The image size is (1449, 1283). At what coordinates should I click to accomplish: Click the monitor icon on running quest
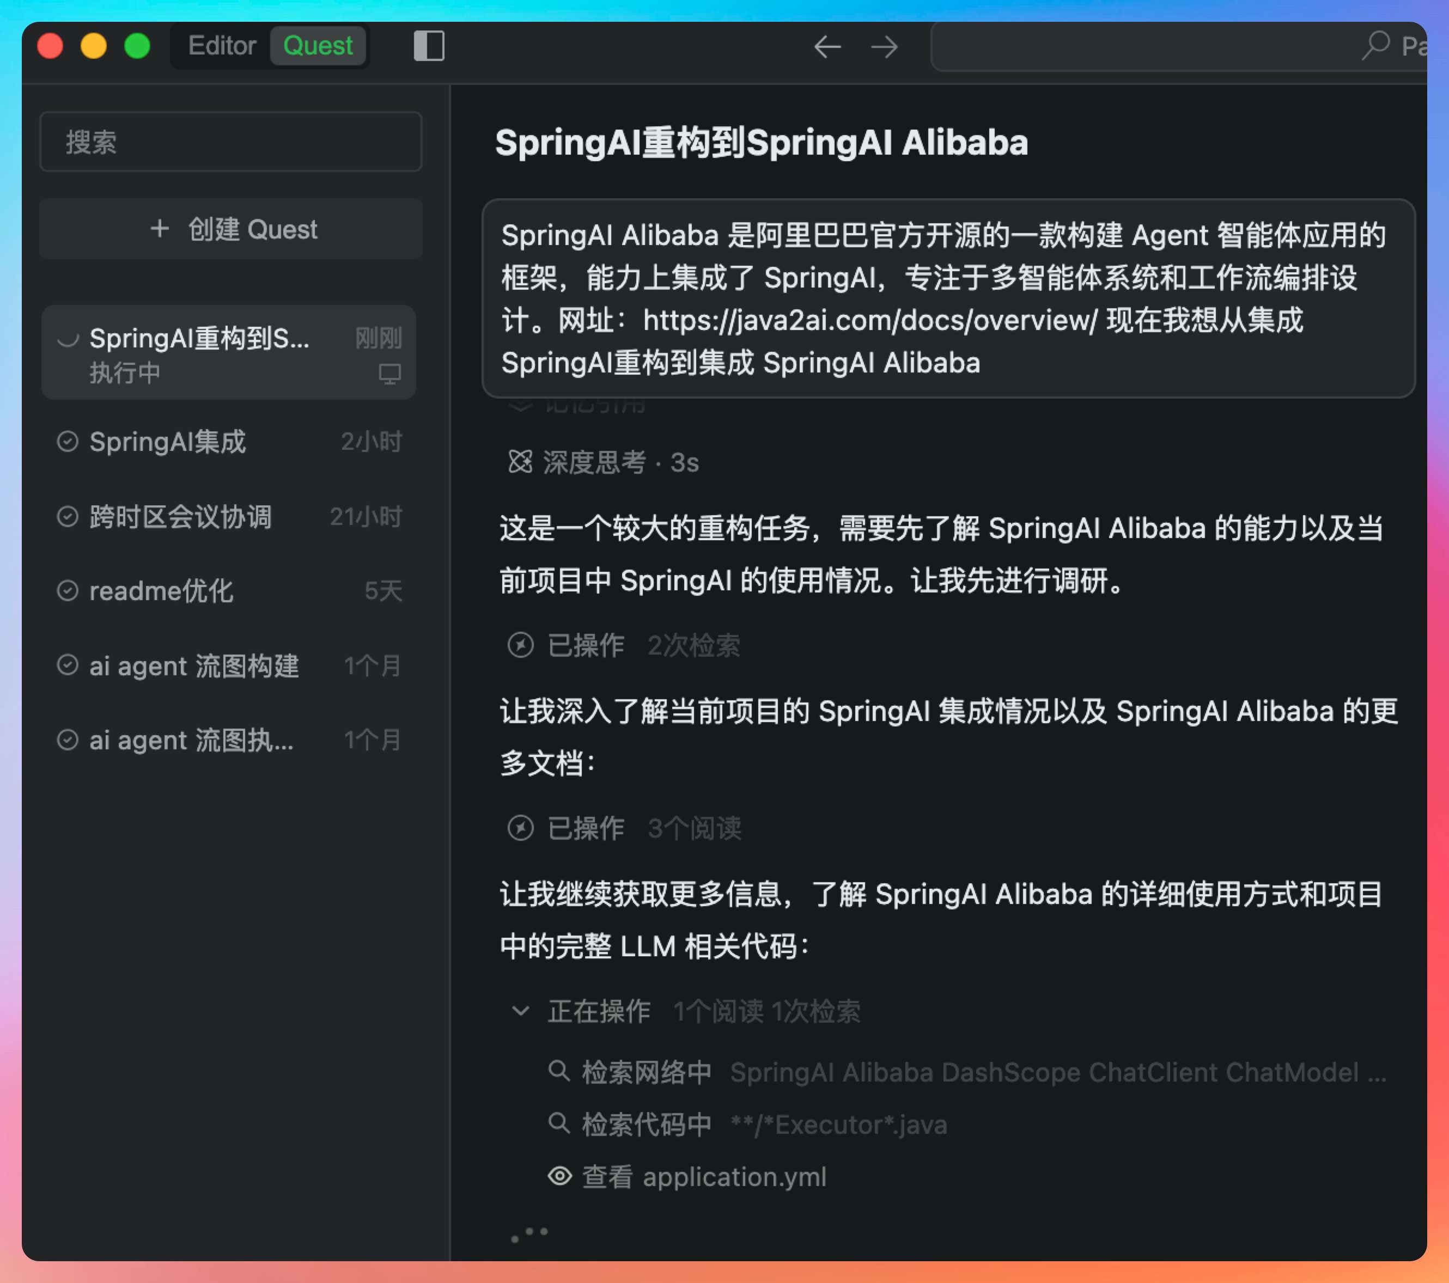[x=389, y=374]
